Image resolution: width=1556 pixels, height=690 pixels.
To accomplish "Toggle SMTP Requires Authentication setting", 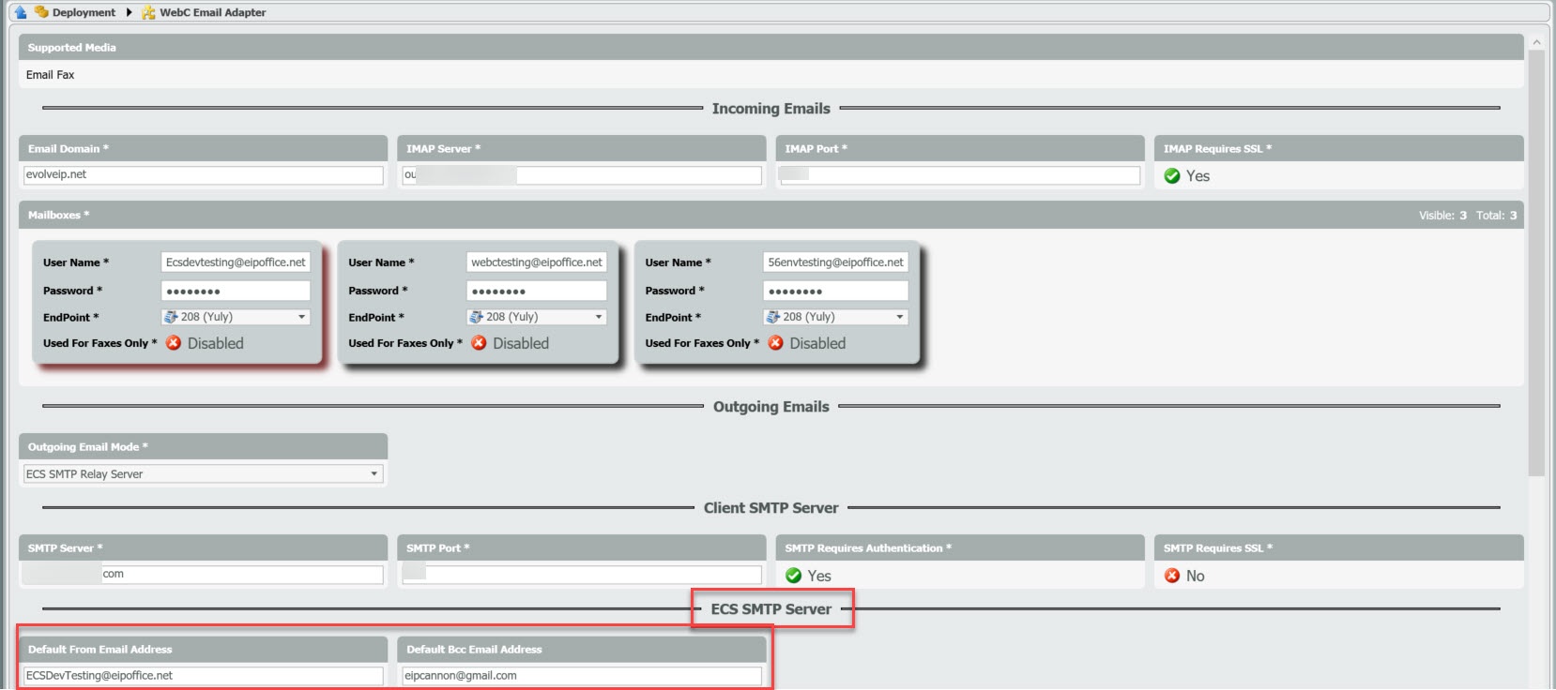I will point(794,576).
